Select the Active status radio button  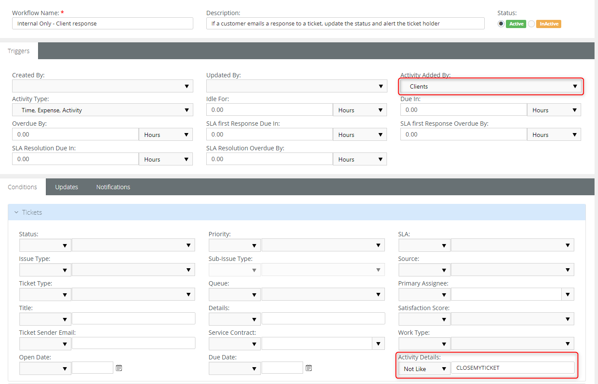tap(501, 24)
